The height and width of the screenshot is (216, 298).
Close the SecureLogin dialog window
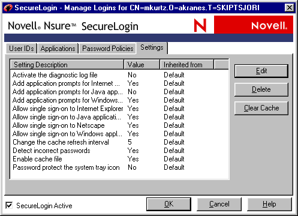(289, 8)
